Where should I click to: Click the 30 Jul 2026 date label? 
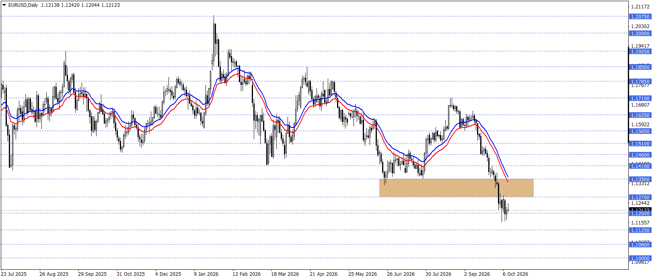(438, 274)
